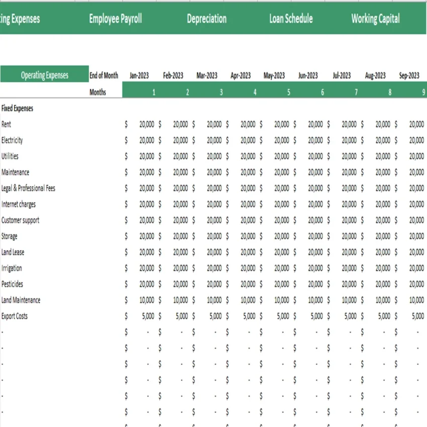
Task: Click the Rent row label
Action: [6, 124]
